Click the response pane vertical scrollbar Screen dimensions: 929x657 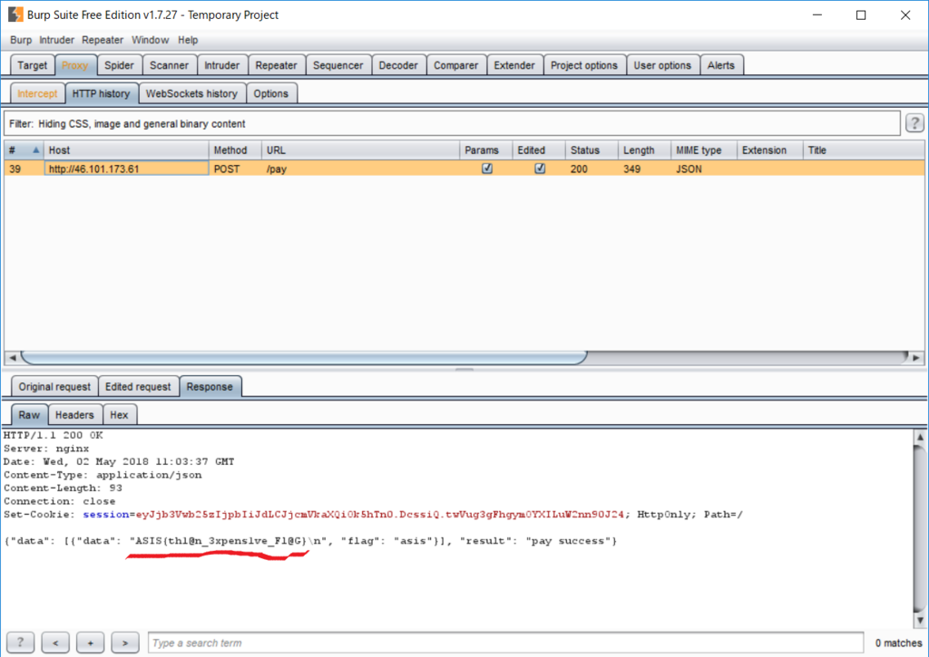[x=920, y=528]
